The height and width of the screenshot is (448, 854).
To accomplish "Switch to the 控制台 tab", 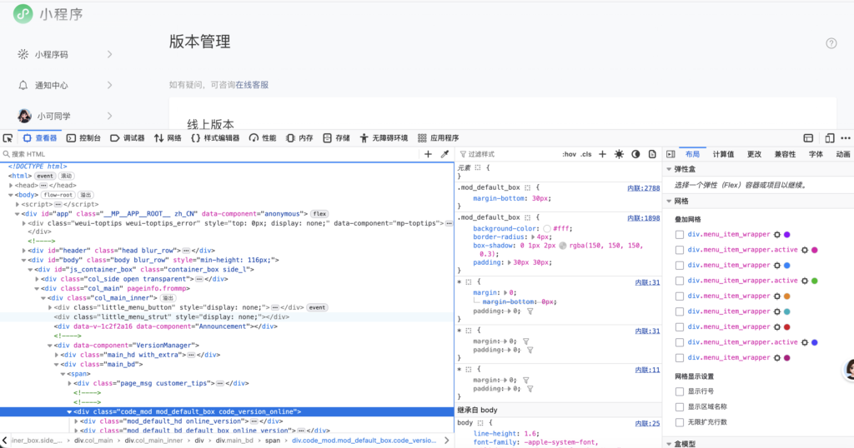I will [x=83, y=138].
